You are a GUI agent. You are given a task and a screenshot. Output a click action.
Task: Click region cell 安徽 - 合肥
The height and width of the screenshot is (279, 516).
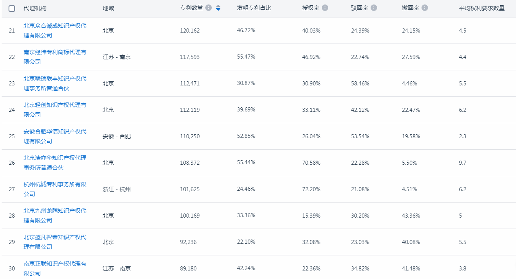click(117, 136)
